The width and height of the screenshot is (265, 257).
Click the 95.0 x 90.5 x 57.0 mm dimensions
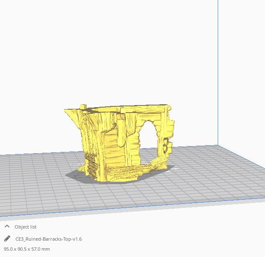(x=27, y=249)
